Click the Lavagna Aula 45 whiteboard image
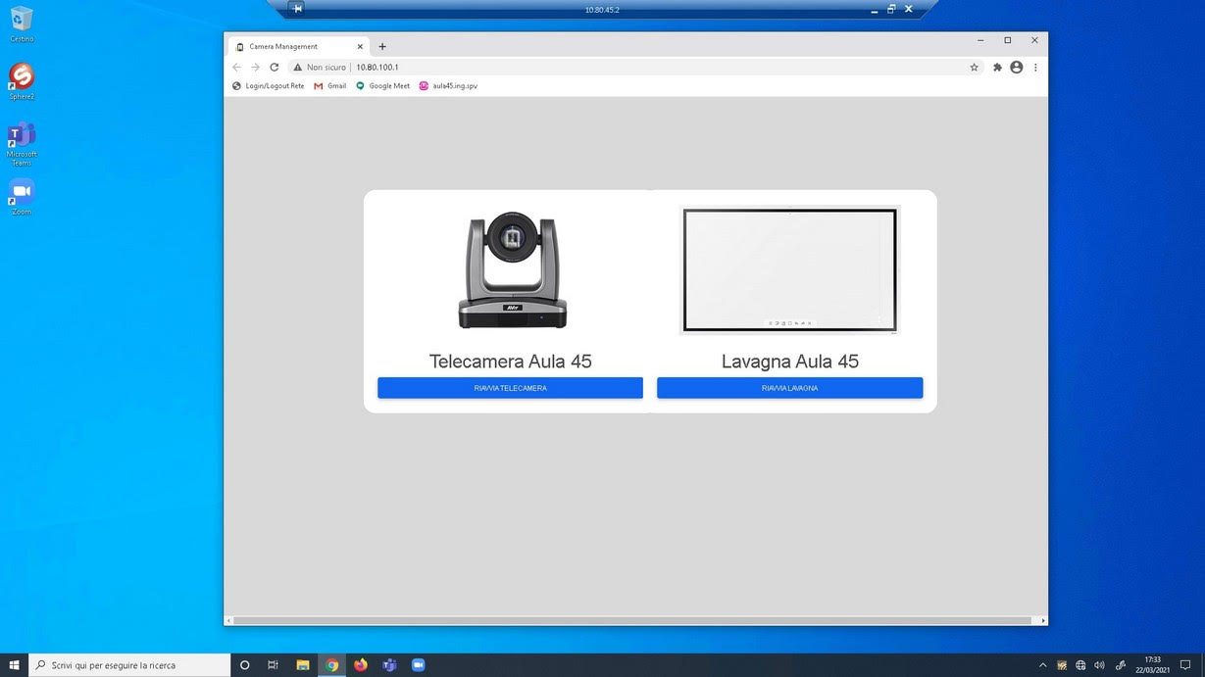The width and height of the screenshot is (1205, 677). click(789, 270)
